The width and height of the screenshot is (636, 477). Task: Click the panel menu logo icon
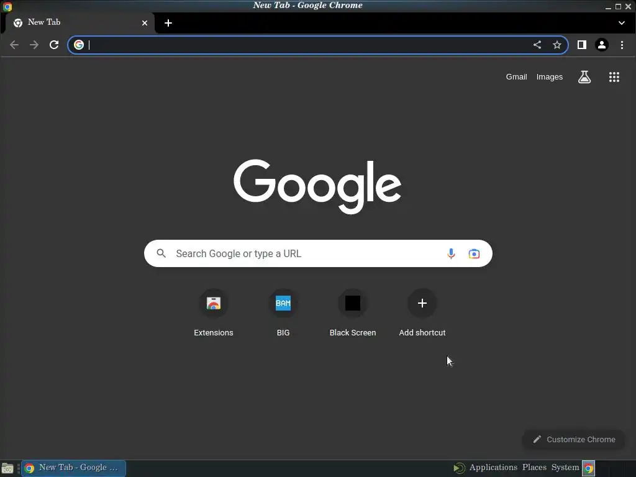click(459, 468)
